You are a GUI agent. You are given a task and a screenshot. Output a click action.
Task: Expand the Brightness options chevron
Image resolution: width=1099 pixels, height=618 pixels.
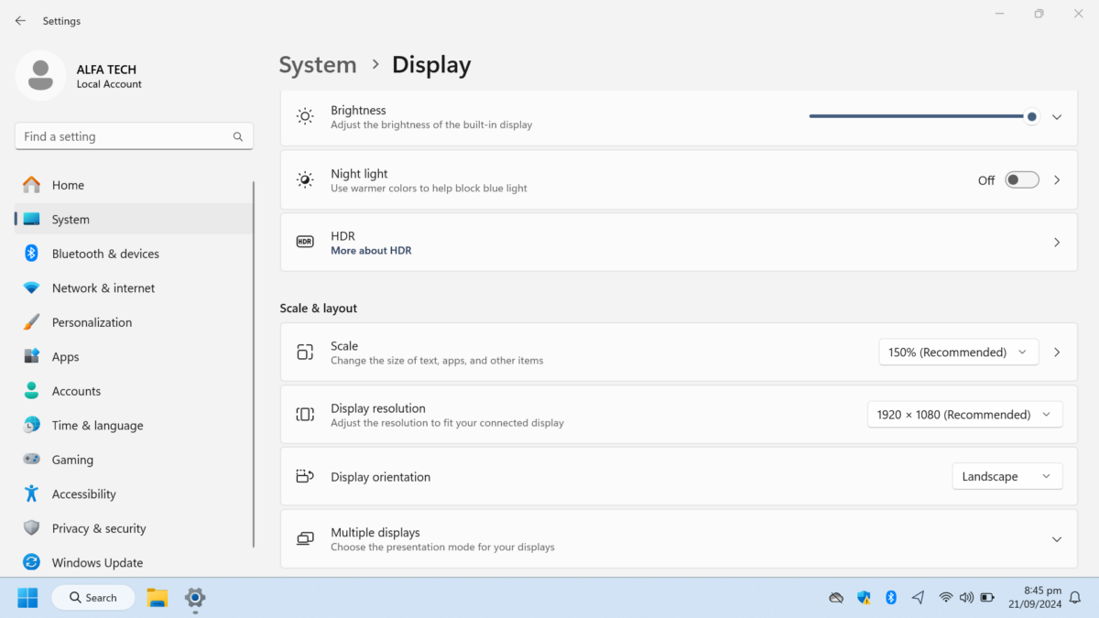click(1057, 117)
